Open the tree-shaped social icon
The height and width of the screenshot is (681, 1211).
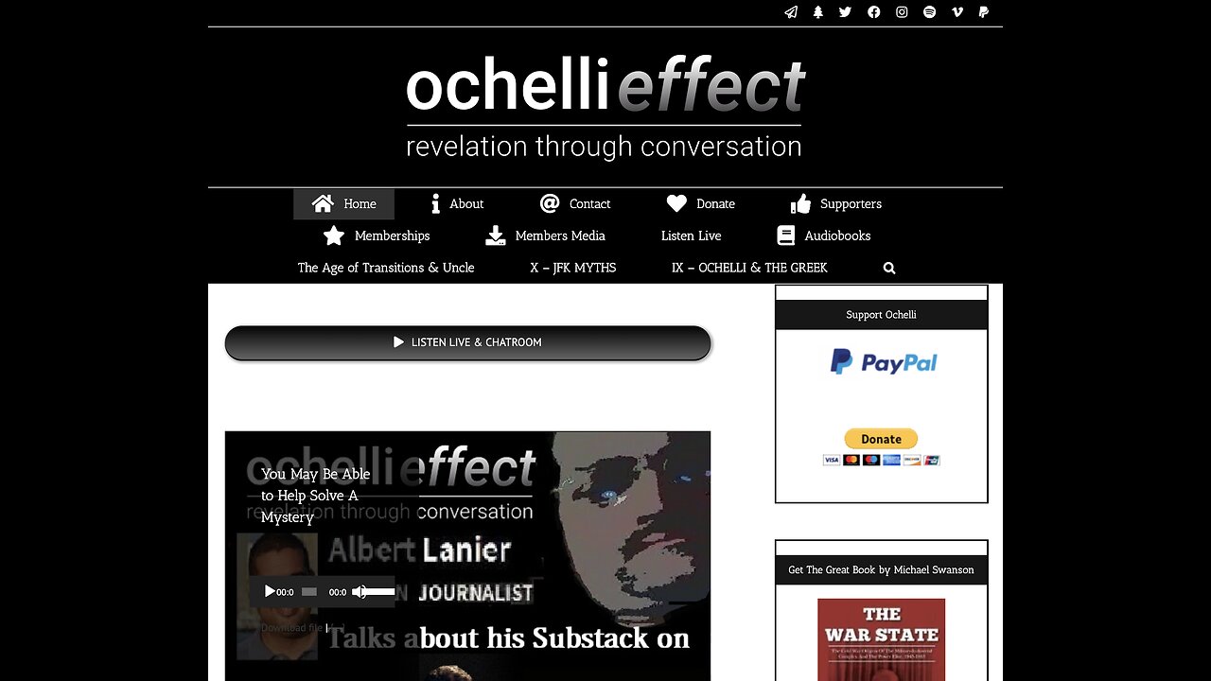818,12
